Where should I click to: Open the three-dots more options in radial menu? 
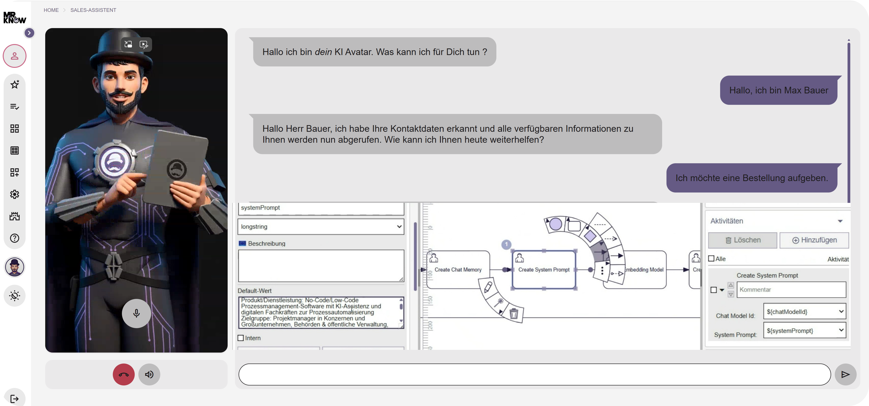[602, 270]
